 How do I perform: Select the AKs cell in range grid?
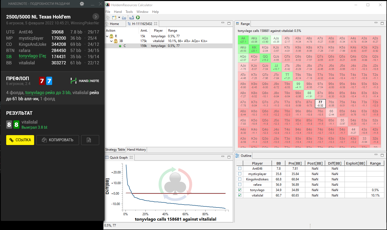tap(254, 40)
